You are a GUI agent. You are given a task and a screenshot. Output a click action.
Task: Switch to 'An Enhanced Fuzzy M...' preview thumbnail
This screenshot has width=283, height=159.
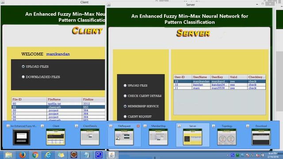[x=22, y=137]
